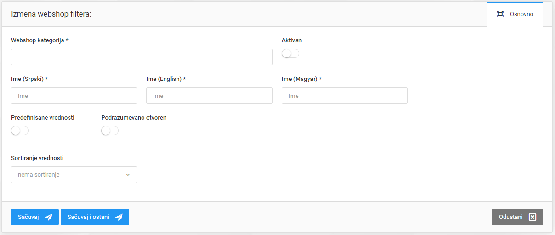The image size is (555, 235).
Task: Open the Sortiranje vrednosti dropdown
Action: 74,175
